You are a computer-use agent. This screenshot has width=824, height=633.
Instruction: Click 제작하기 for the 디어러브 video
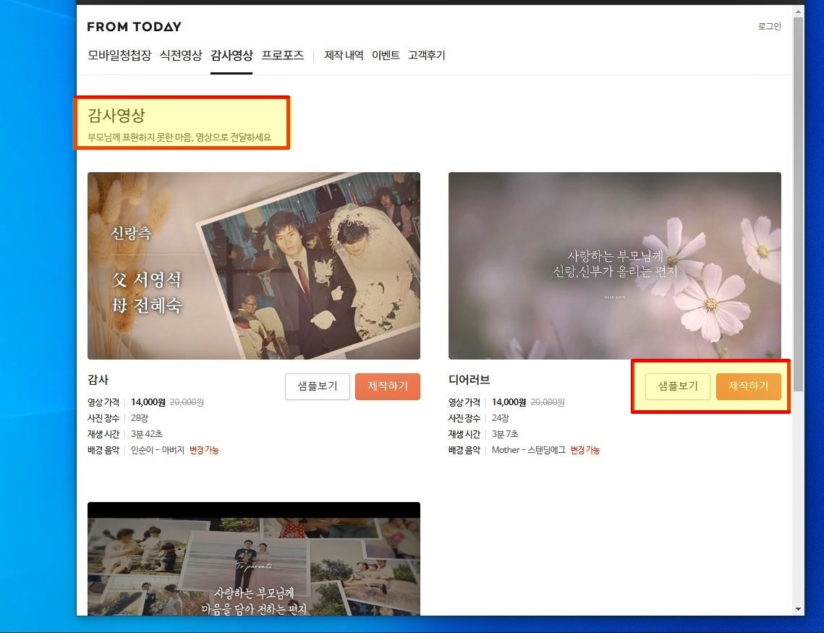(748, 386)
